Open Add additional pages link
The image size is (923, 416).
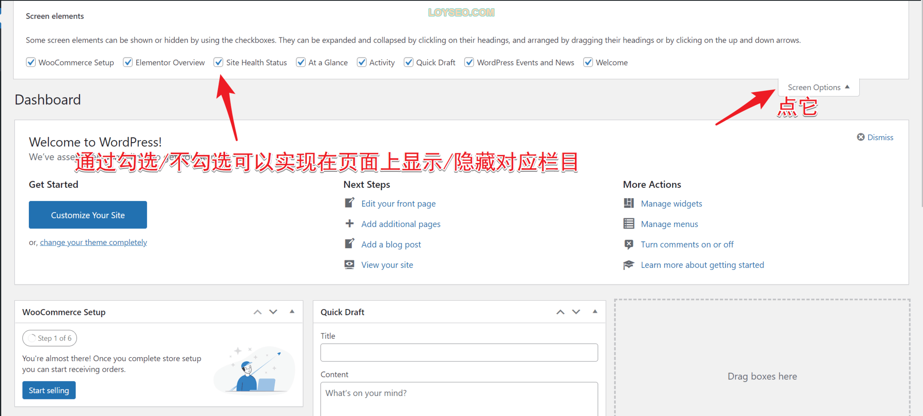pyautogui.click(x=401, y=224)
